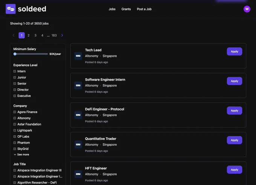The image size is (256, 185).
Task: Tick the Astar Foundation checkbox
Action: 15,124
